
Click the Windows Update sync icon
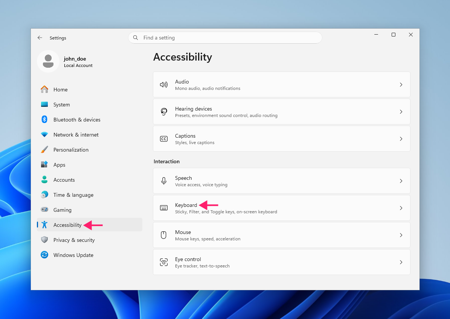coord(44,255)
